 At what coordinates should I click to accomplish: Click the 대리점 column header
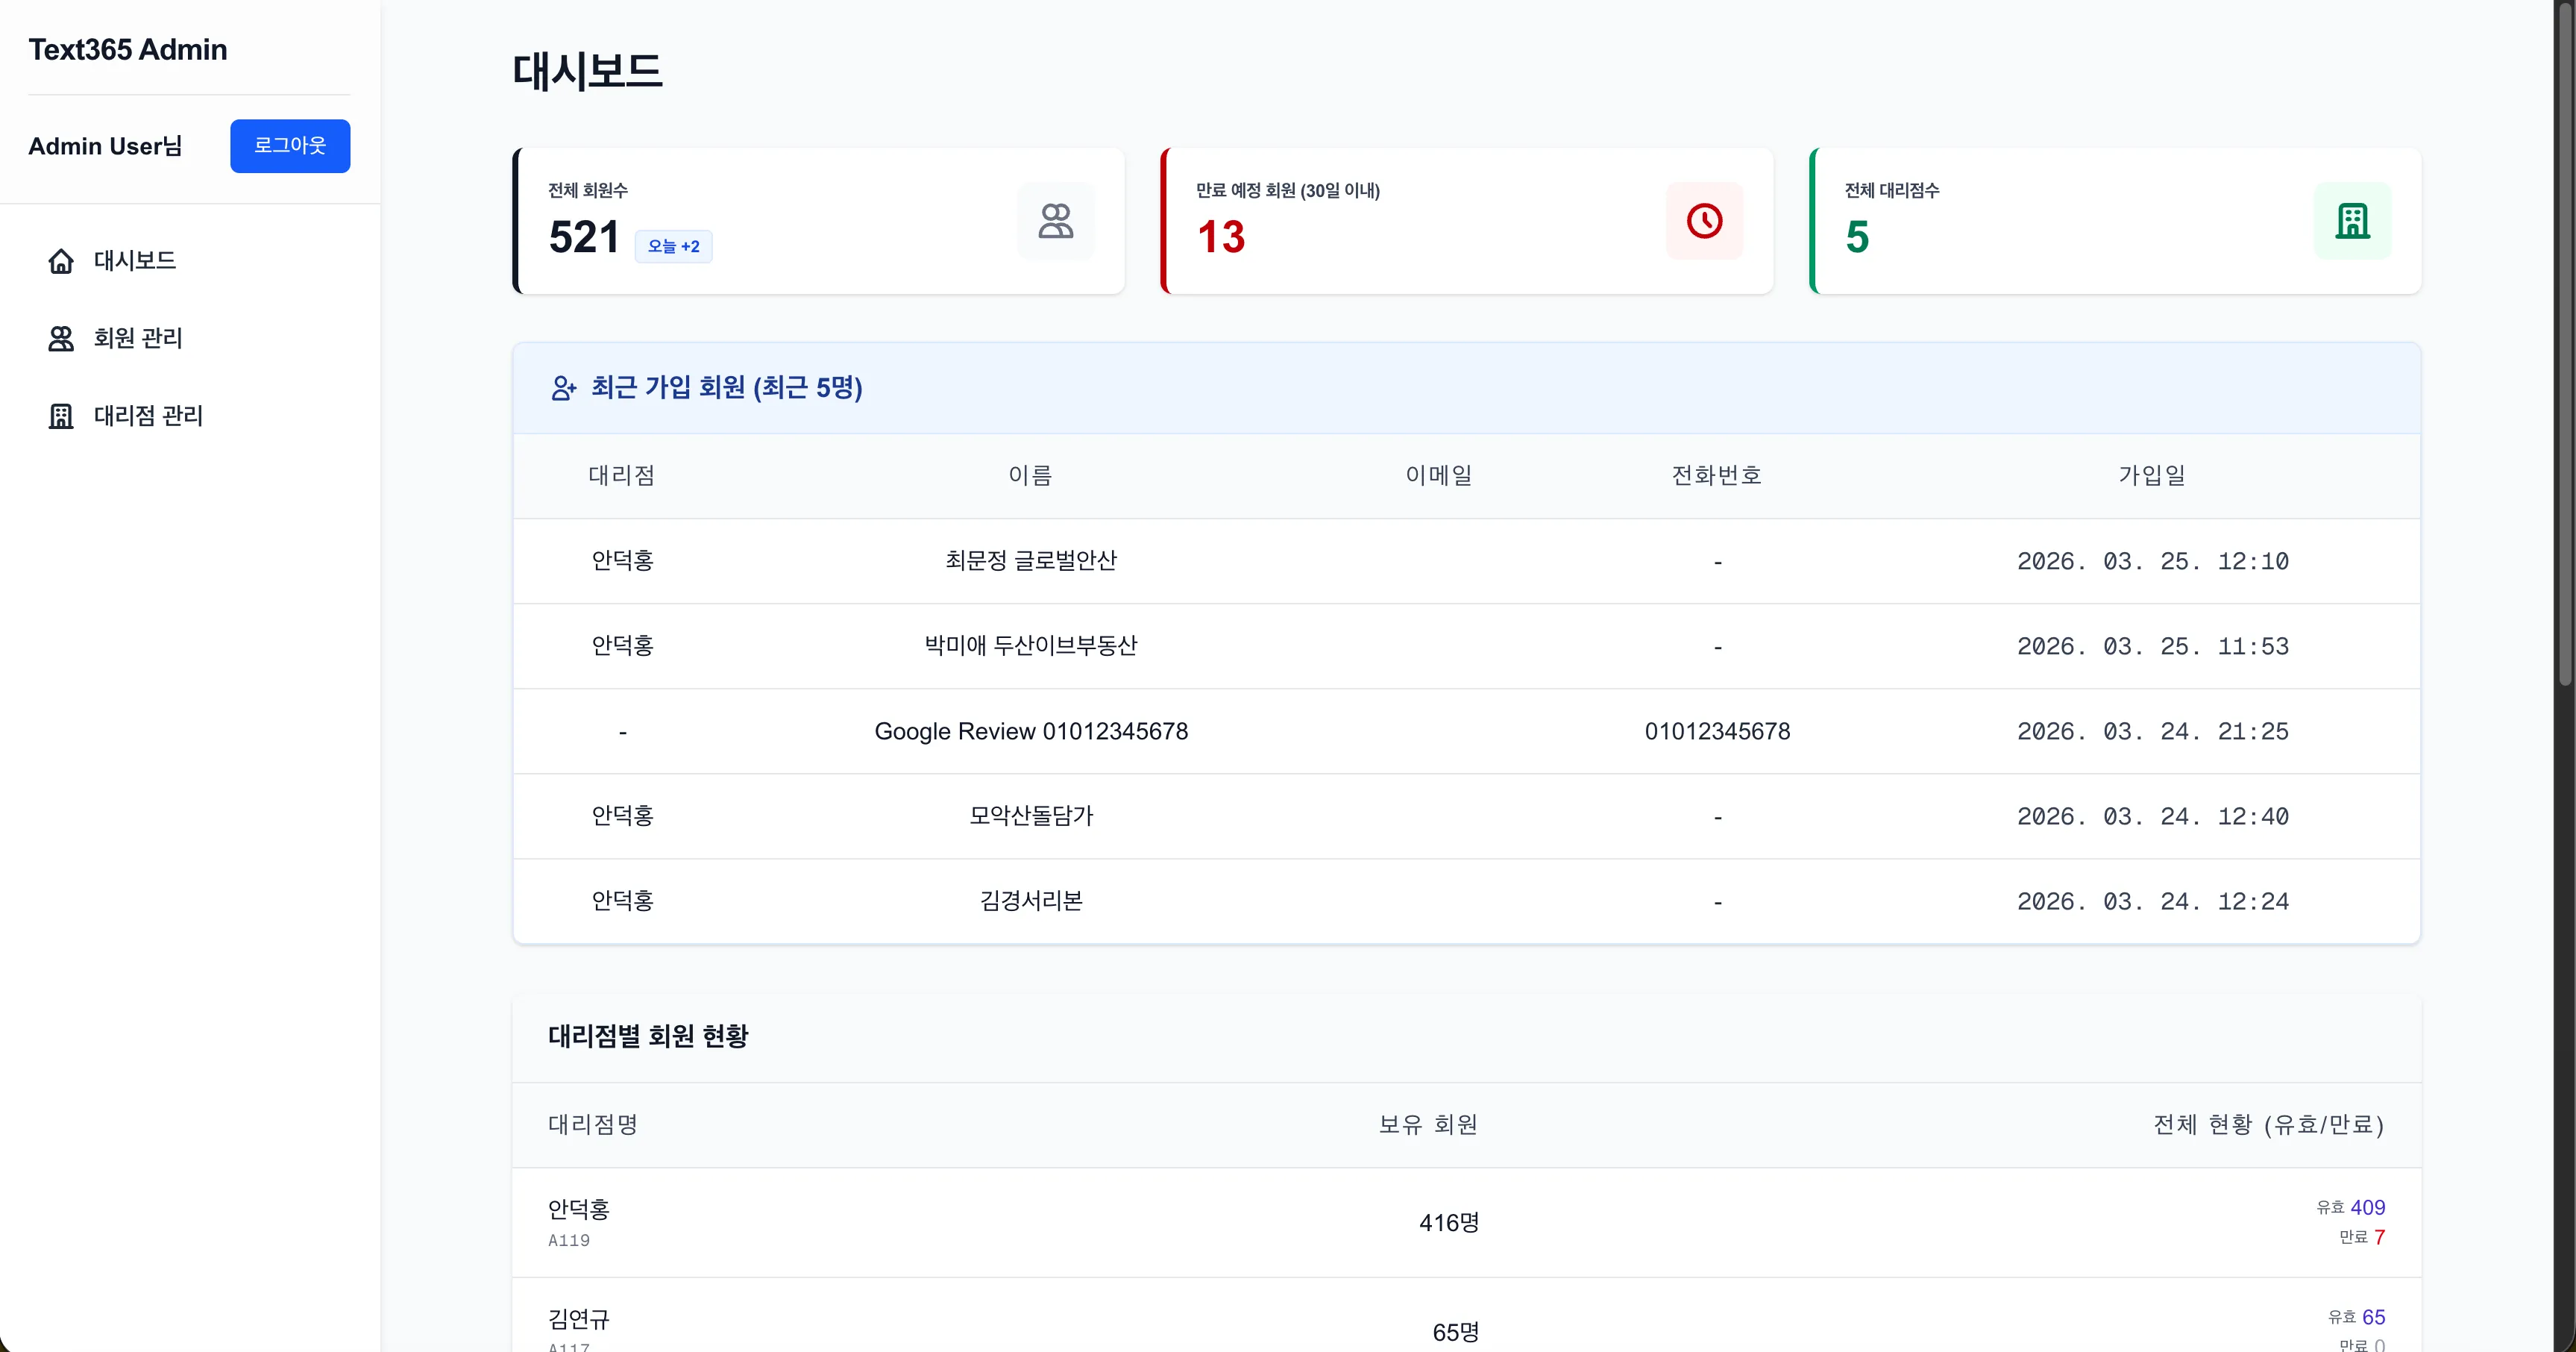click(622, 475)
